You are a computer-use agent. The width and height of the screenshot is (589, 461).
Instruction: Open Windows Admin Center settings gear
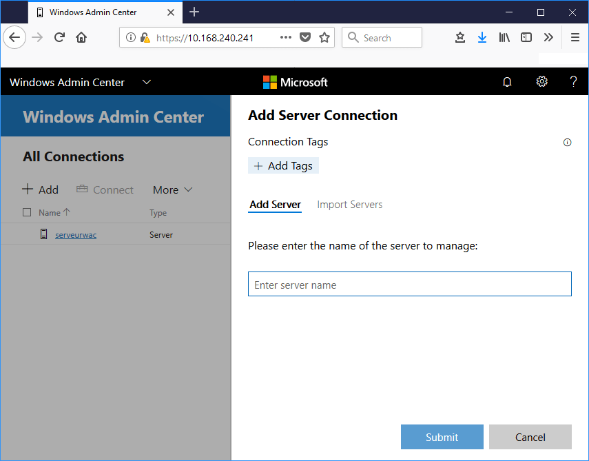tap(541, 81)
